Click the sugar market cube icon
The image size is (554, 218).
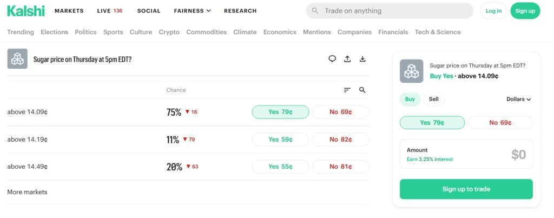click(17, 59)
